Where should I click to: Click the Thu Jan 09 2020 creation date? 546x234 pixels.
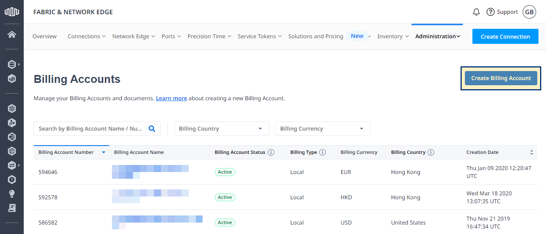[499, 172]
